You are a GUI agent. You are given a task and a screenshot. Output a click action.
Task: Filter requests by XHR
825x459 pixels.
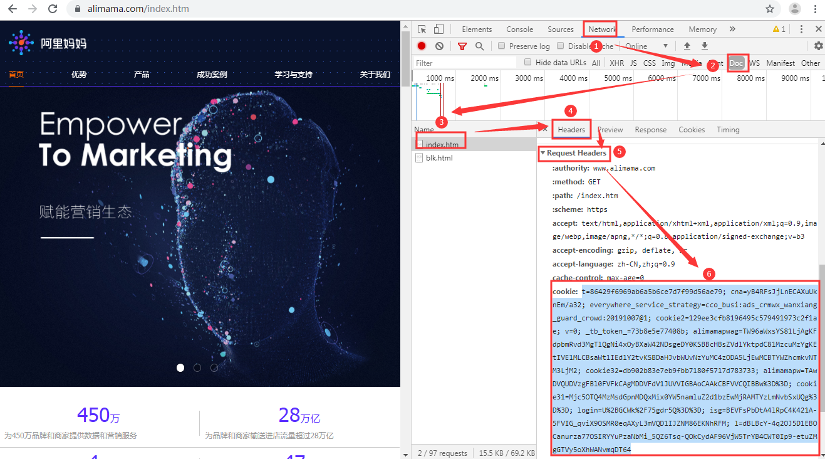point(617,63)
